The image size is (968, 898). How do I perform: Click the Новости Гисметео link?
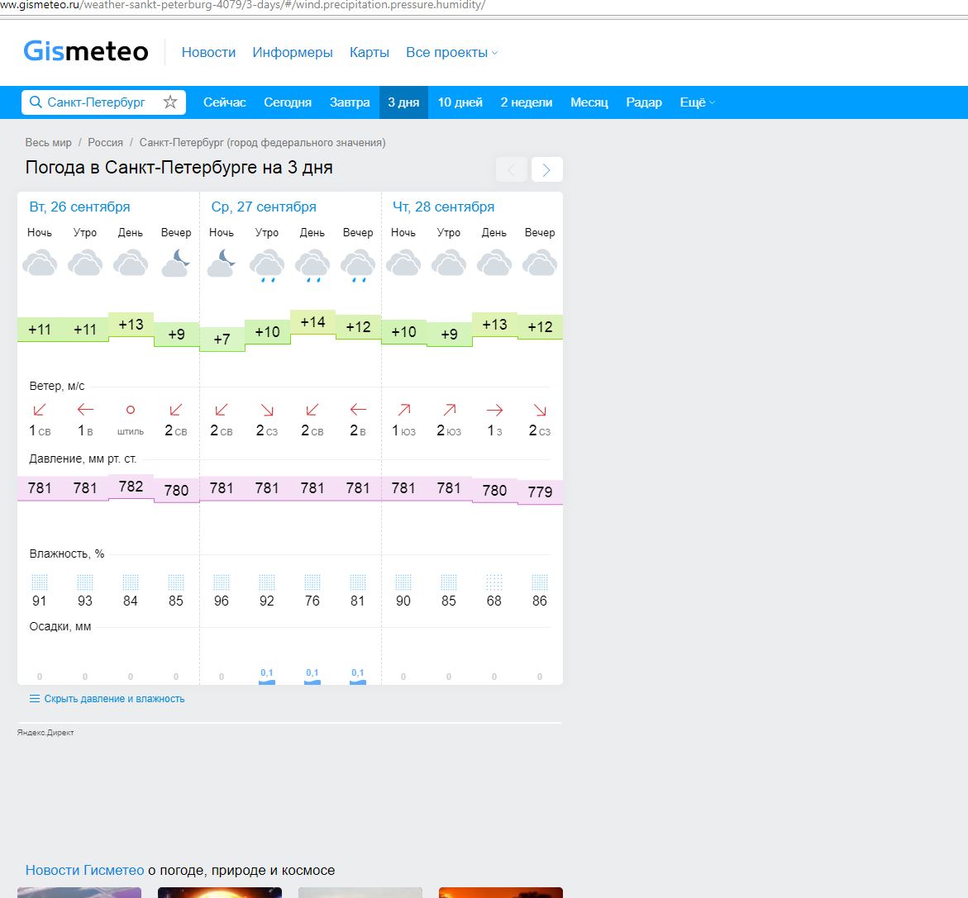(x=82, y=870)
